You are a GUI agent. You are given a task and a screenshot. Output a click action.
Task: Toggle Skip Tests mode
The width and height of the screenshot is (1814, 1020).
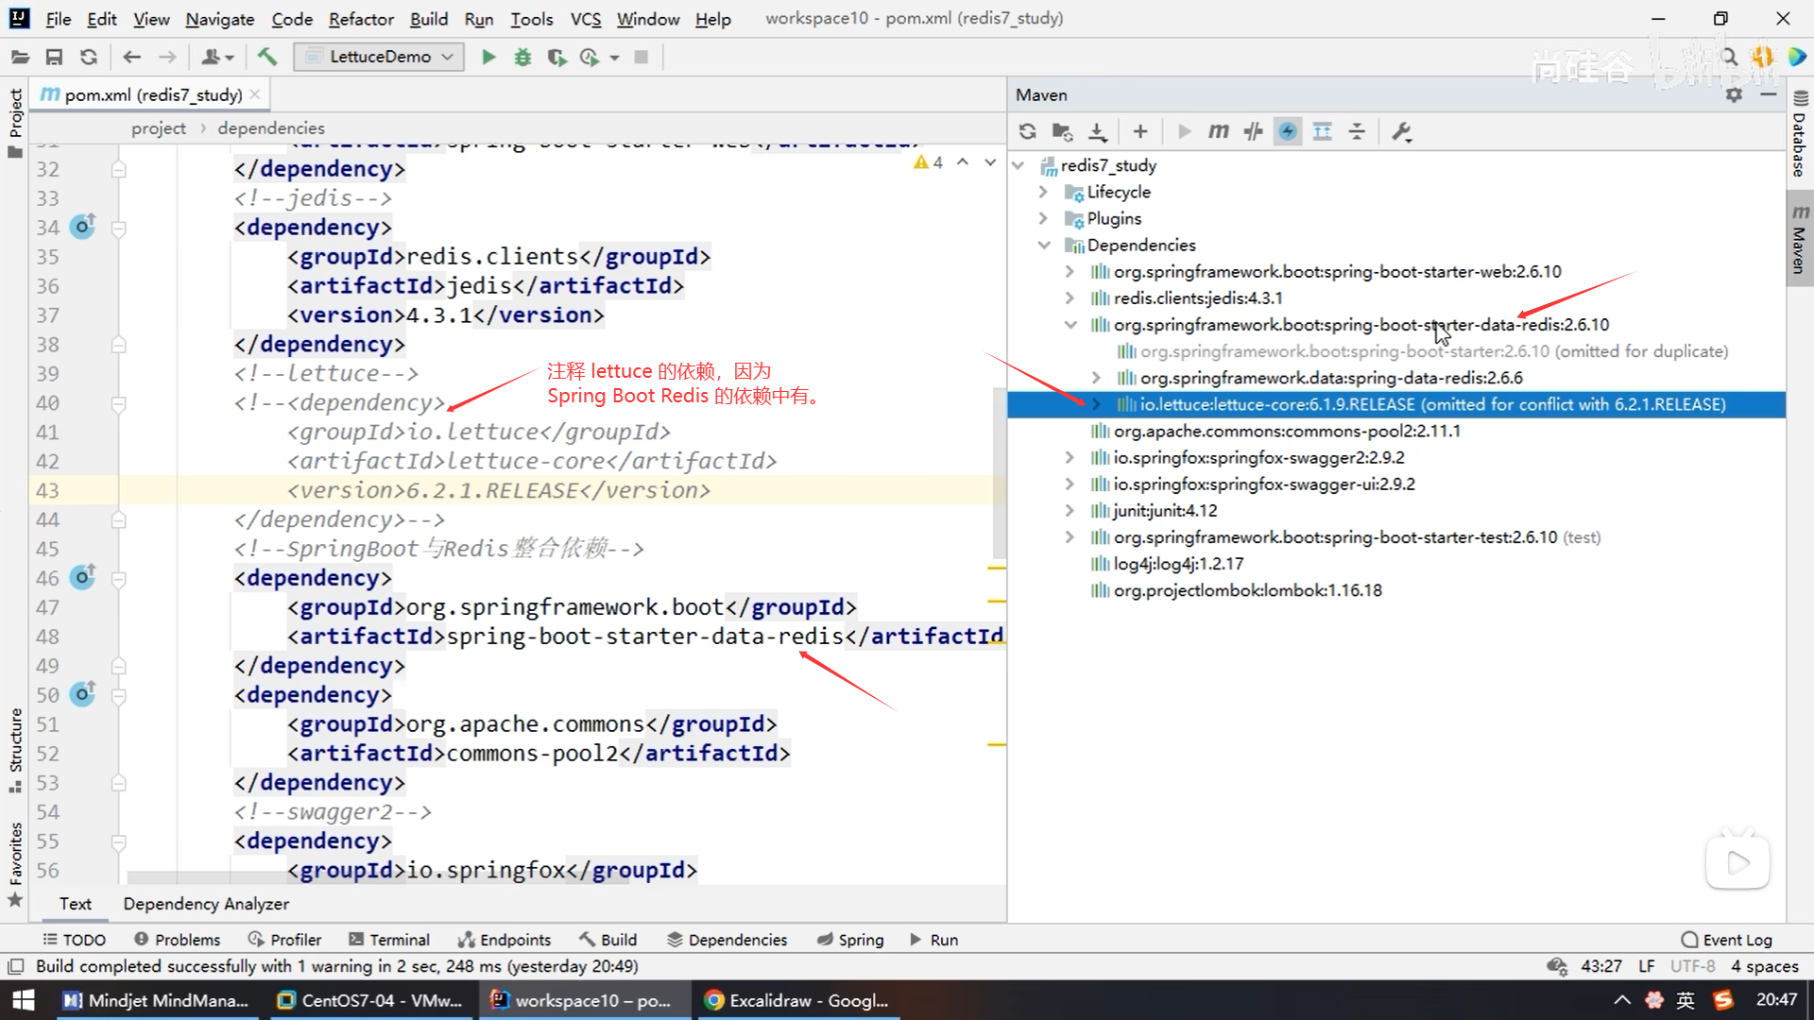coord(1288,131)
